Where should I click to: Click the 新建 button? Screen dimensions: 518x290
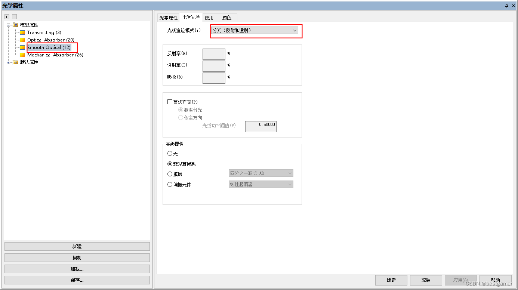click(x=77, y=246)
